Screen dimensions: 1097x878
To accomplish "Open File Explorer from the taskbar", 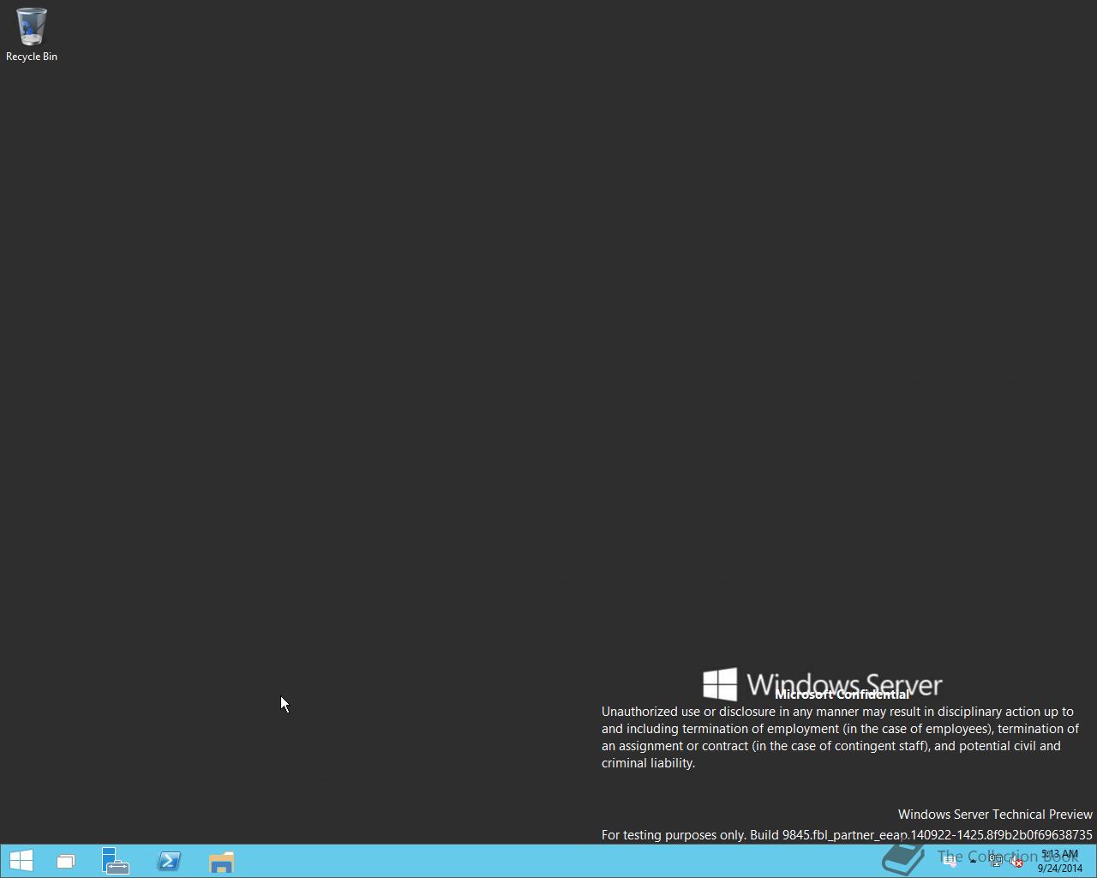I will [x=221, y=862].
